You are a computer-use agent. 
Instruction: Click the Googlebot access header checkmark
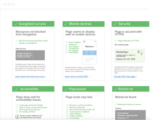pos(16,24)
